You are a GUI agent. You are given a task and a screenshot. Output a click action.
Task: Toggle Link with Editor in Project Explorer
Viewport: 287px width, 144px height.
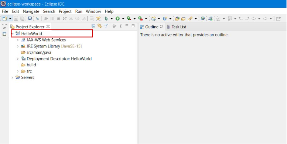tap(100, 26)
